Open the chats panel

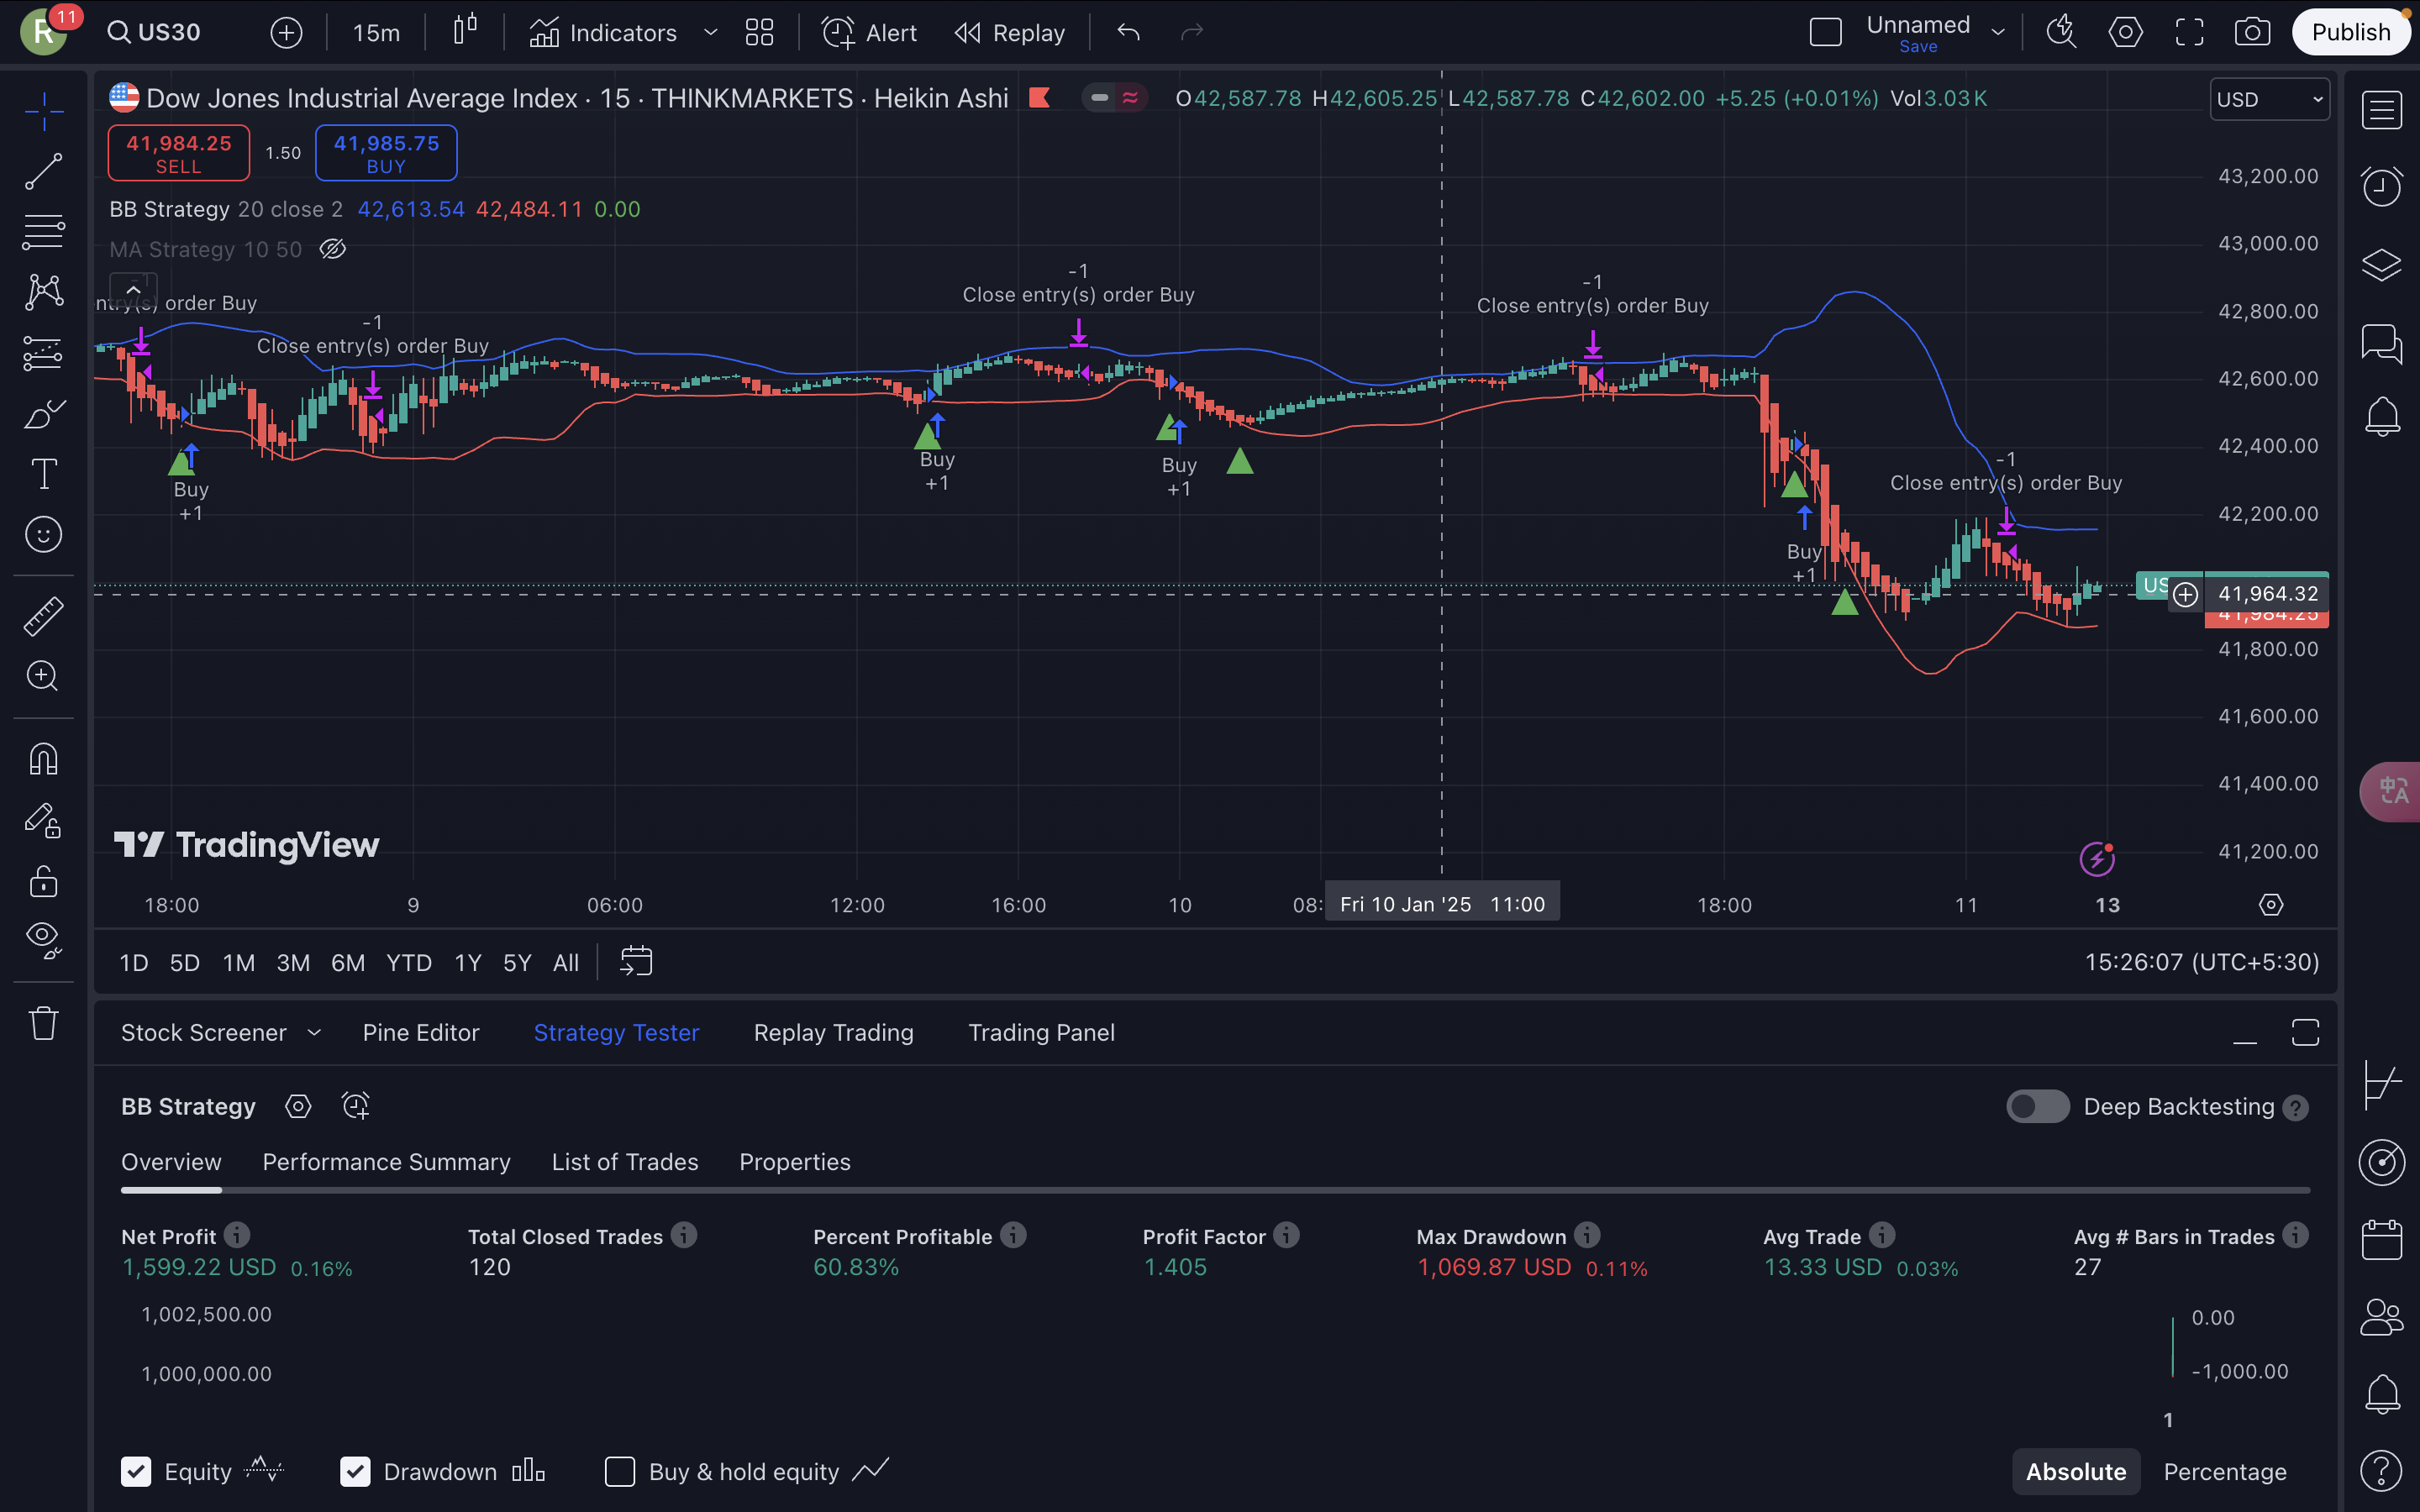tap(2381, 343)
